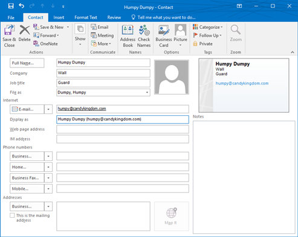Open the Business phone type dropdown arrow

pyautogui.click(x=48, y=156)
